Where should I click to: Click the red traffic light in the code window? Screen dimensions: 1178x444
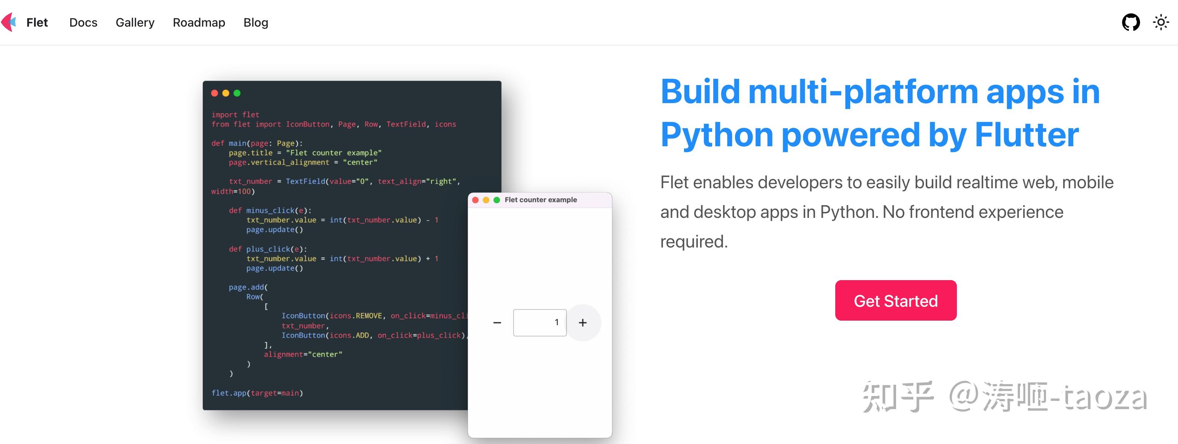pyautogui.click(x=214, y=93)
